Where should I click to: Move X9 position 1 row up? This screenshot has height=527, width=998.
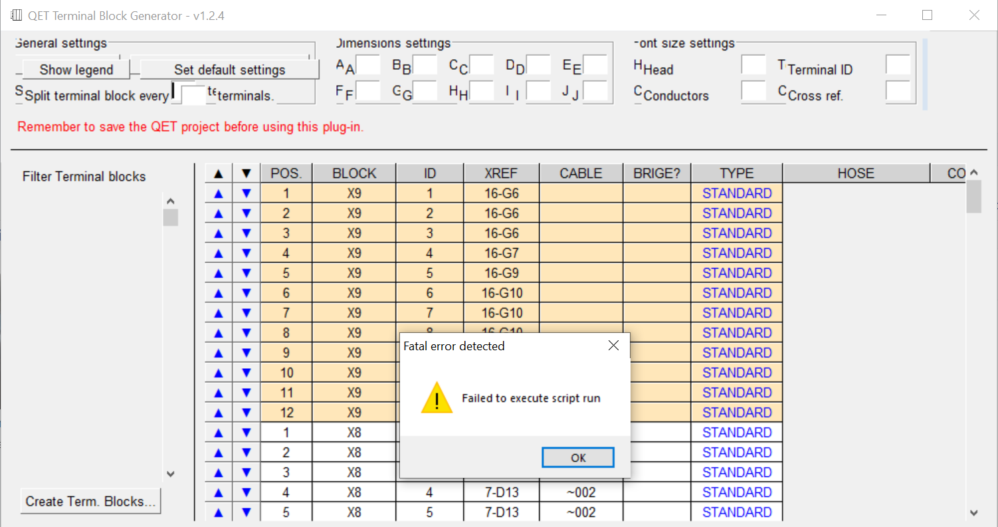[219, 193]
